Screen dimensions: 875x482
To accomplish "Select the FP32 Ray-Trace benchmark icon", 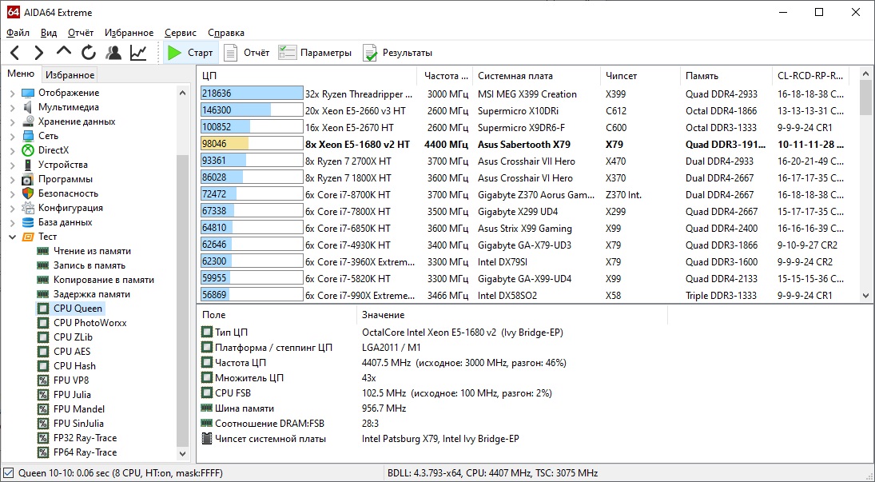I will (42, 438).
